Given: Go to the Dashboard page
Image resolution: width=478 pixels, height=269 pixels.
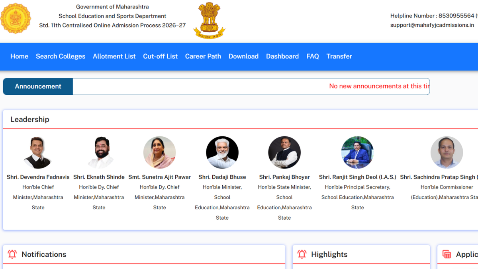Looking at the screenshot, I should click(282, 56).
